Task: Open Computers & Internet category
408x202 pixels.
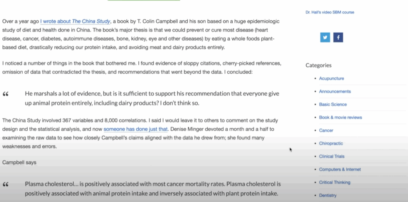Action: click(340, 169)
